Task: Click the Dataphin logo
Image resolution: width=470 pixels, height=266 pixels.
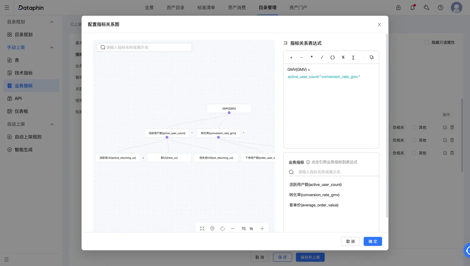Action: pyautogui.click(x=31, y=7)
